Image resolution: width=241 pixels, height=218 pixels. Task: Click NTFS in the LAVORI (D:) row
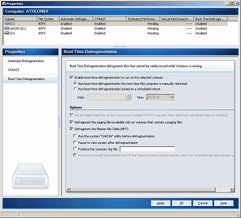[x=42, y=28]
